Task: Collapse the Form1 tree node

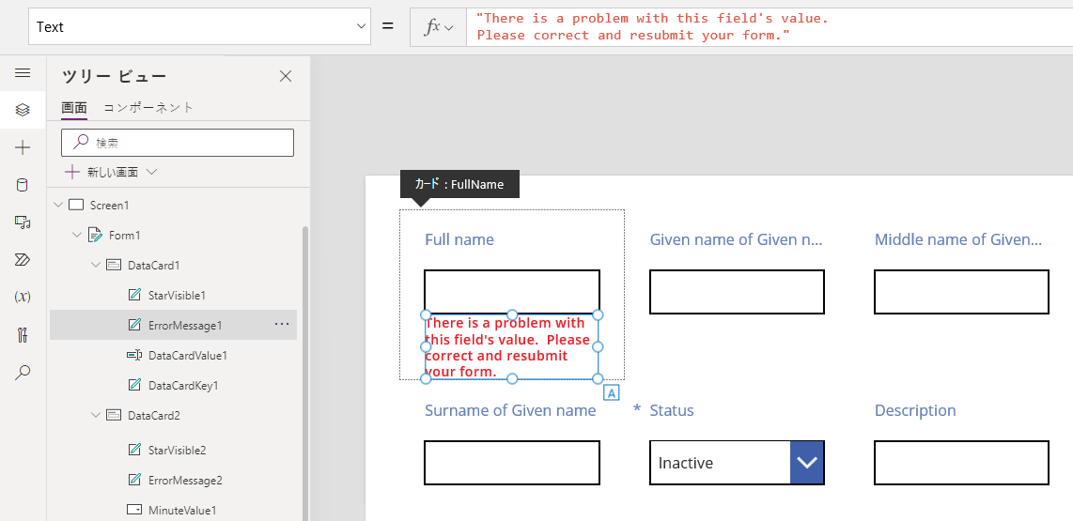Action: tap(77, 236)
